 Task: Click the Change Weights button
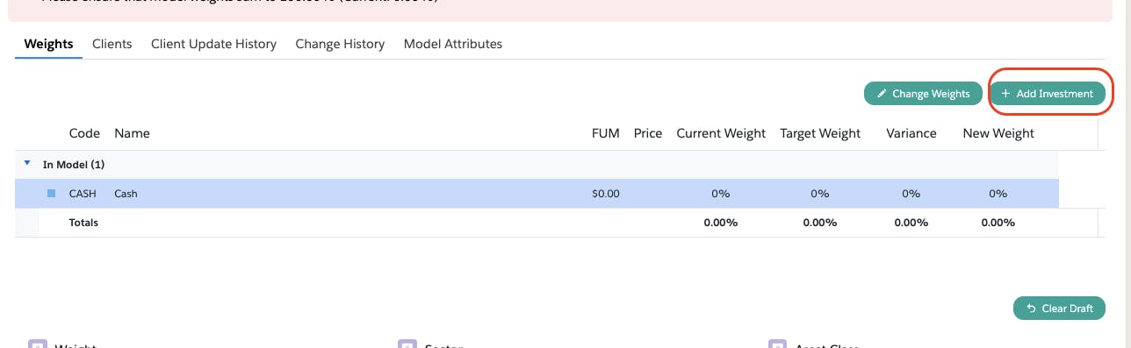pos(923,94)
